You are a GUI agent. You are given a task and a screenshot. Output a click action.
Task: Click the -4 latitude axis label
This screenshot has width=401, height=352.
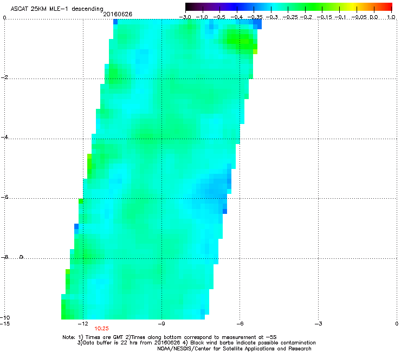click(x=4, y=137)
